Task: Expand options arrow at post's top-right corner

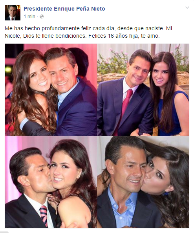Action: (x=187, y=7)
